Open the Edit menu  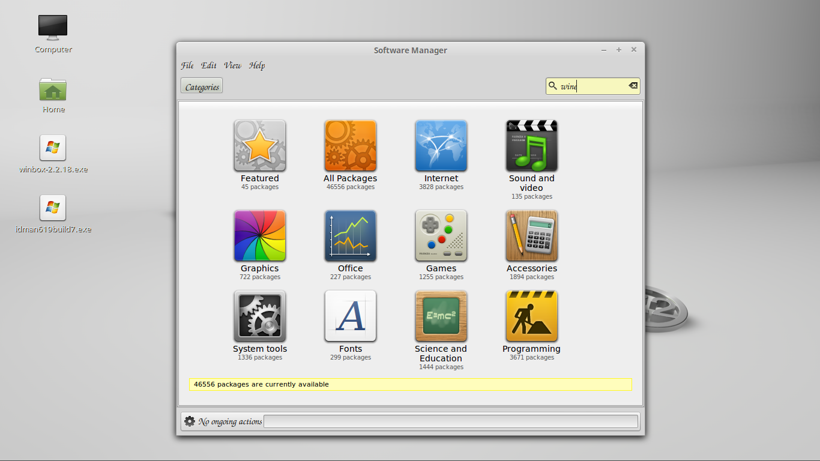click(x=209, y=65)
